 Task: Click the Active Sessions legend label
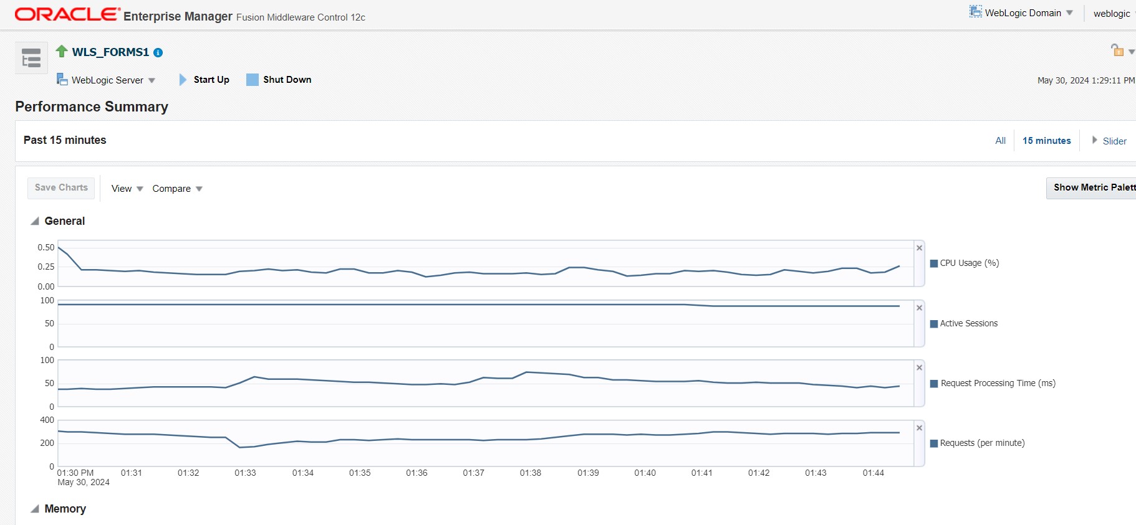(969, 324)
